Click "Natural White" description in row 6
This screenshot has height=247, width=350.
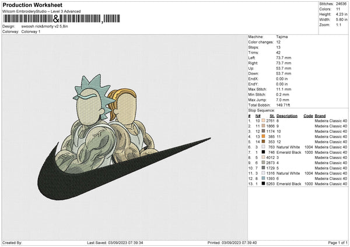pos(288,147)
